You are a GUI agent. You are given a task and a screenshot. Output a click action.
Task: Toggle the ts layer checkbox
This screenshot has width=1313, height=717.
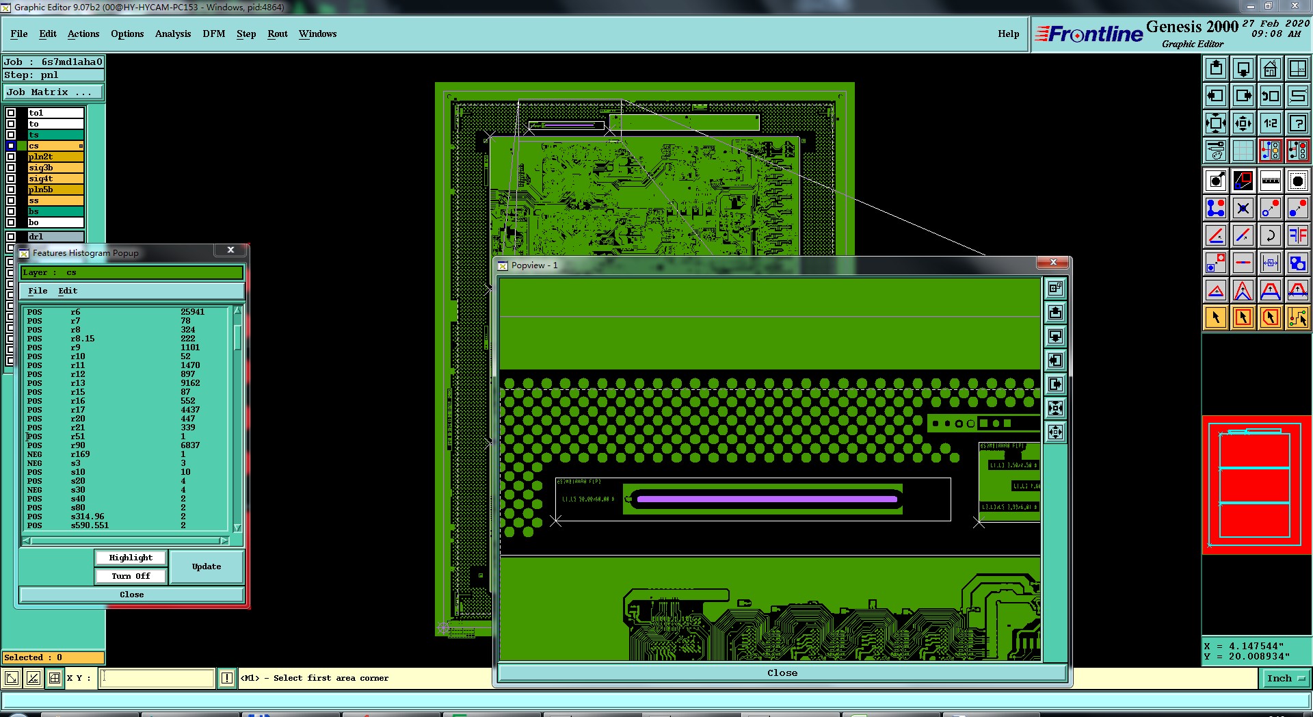pyautogui.click(x=11, y=135)
